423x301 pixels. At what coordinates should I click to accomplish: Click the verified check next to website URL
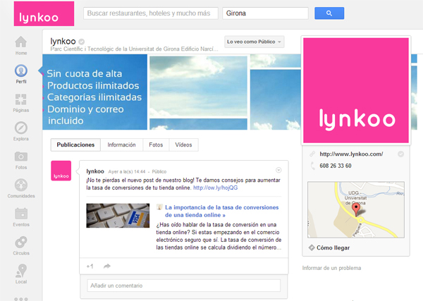[401, 154]
